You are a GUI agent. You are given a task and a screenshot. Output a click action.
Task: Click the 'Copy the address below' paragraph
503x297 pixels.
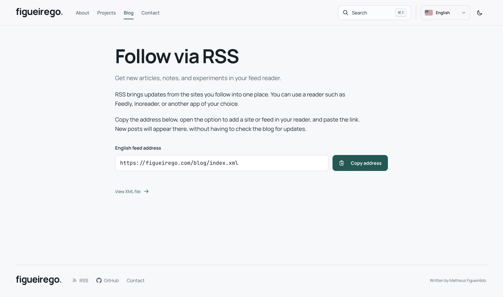(x=237, y=124)
